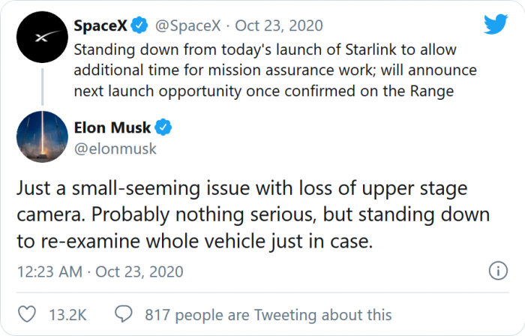This screenshot has height=336, width=525.
Task: Like the tweet with the heart icon
Action: point(26,315)
